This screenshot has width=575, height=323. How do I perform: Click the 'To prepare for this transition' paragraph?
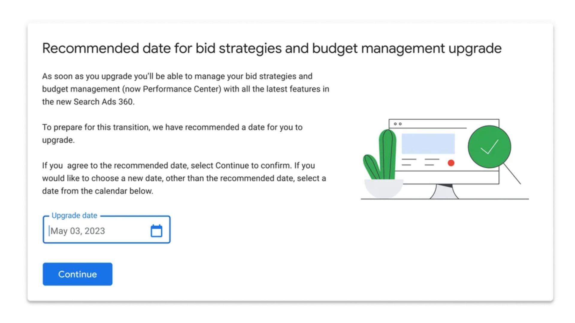pyautogui.click(x=172, y=133)
